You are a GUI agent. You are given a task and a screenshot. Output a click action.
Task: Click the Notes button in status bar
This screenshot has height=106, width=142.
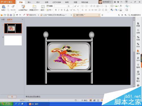(x=84, y=100)
